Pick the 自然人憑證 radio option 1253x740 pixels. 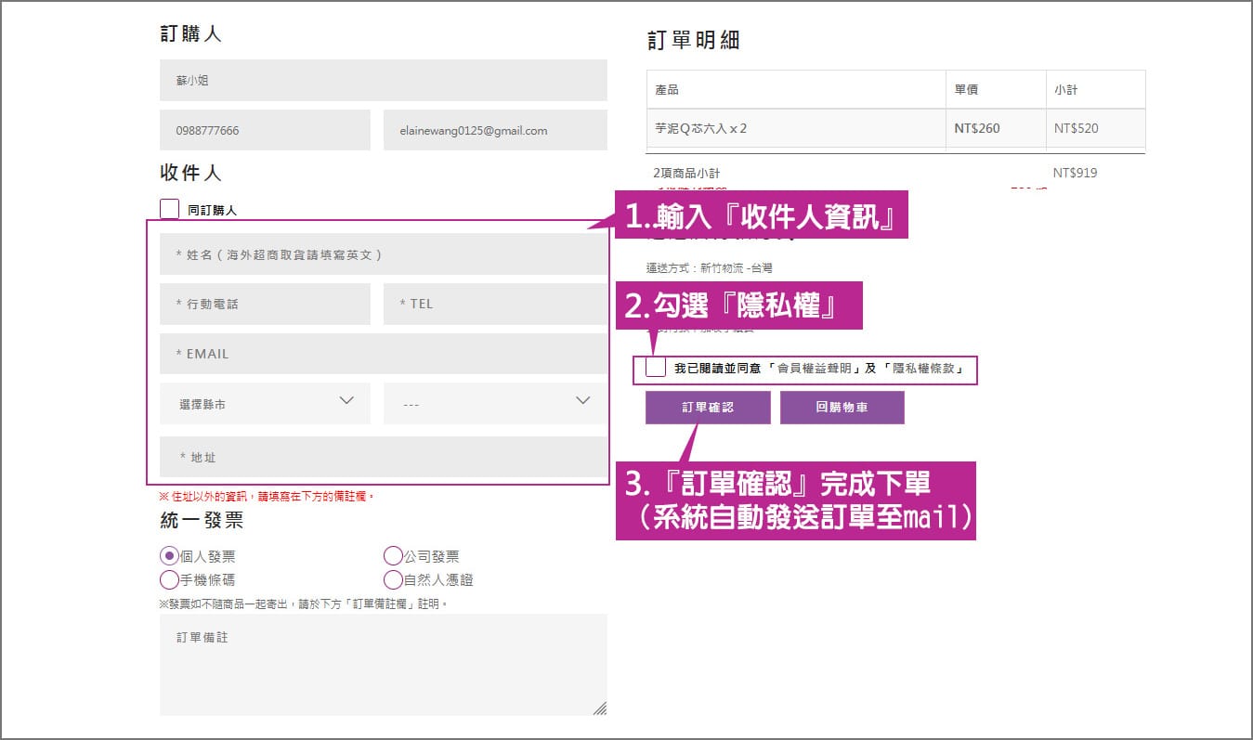click(393, 579)
